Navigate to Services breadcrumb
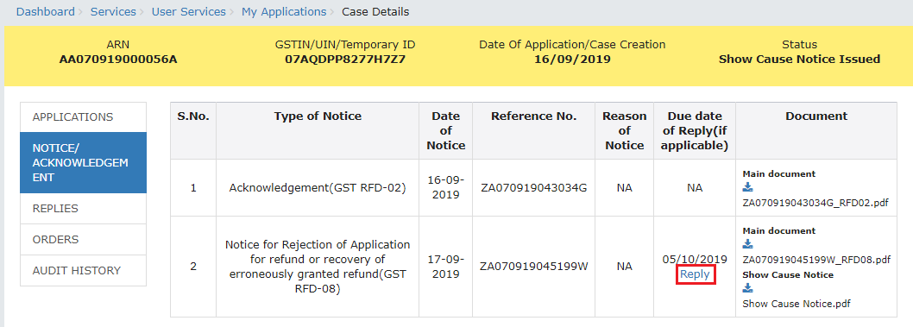 click(x=113, y=11)
